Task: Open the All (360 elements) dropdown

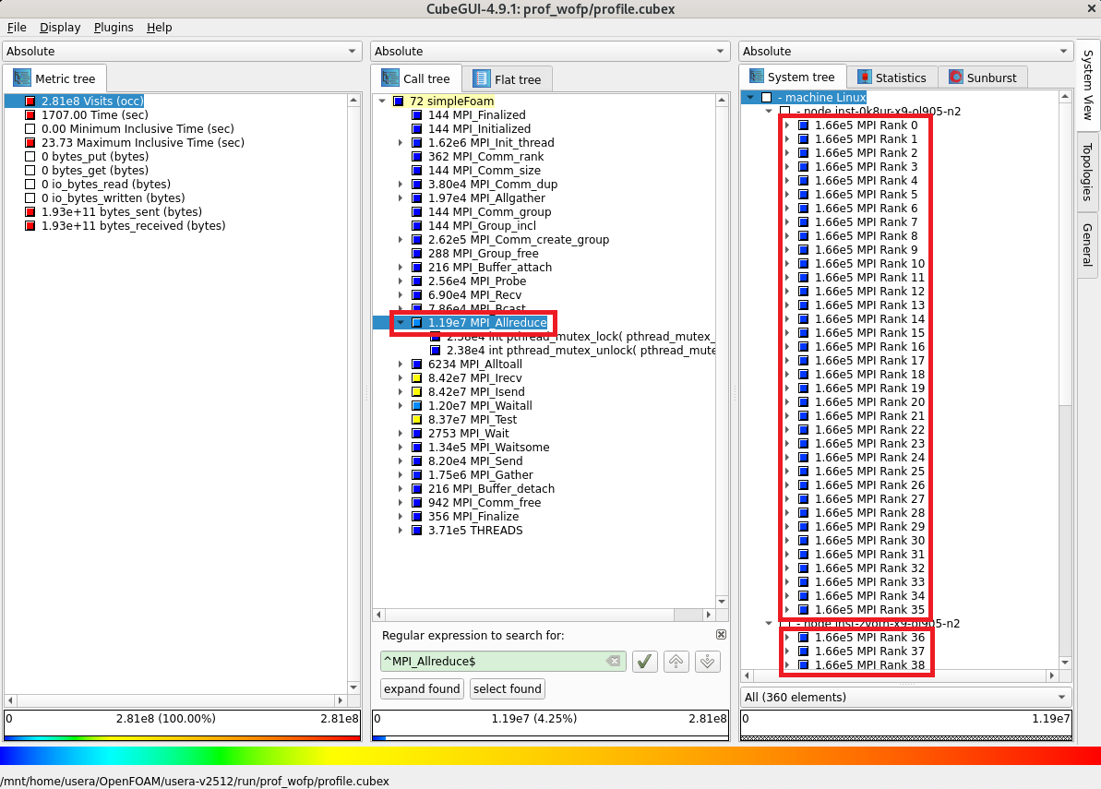Action: tap(905, 698)
